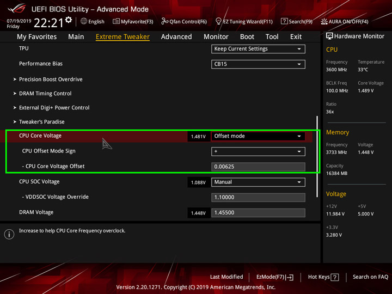Click the Hot Keys question mark icon
This screenshot has width=392, height=294.
(x=335, y=277)
